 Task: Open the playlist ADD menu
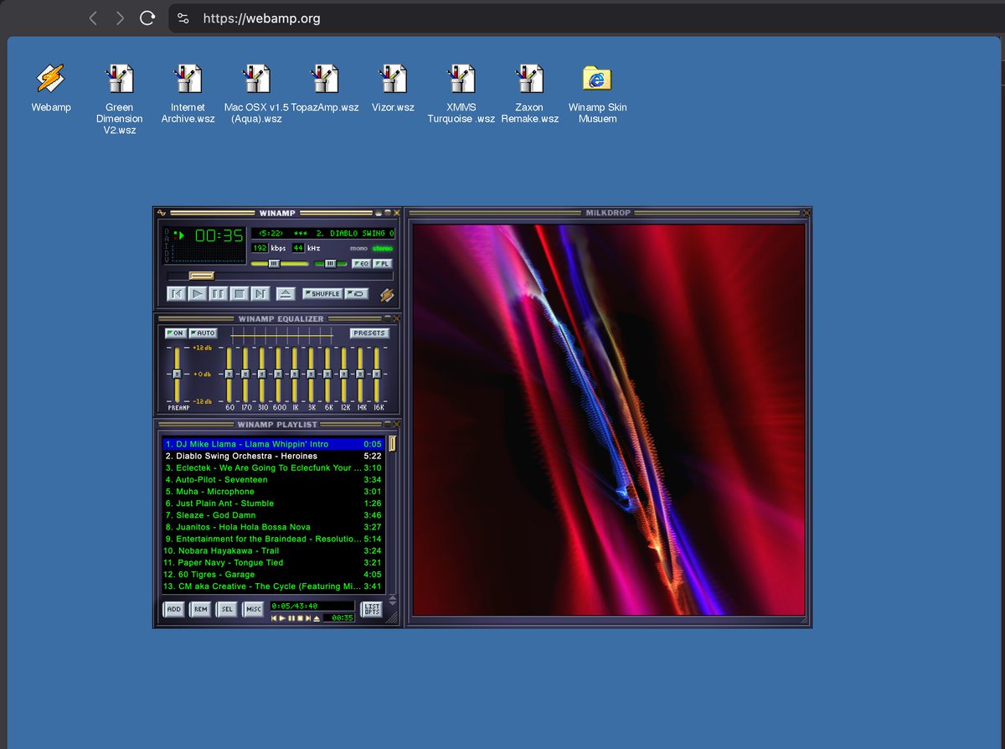tap(174, 609)
